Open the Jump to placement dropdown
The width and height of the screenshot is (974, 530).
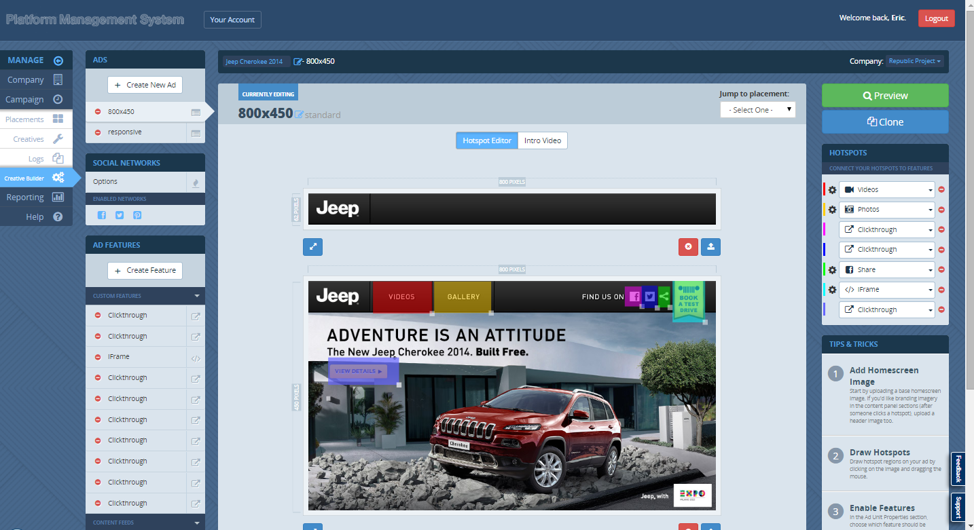click(757, 109)
